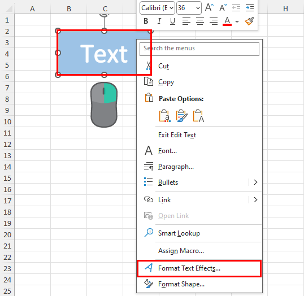
Task: Open the font color dropdown arrow
Action: point(237,21)
